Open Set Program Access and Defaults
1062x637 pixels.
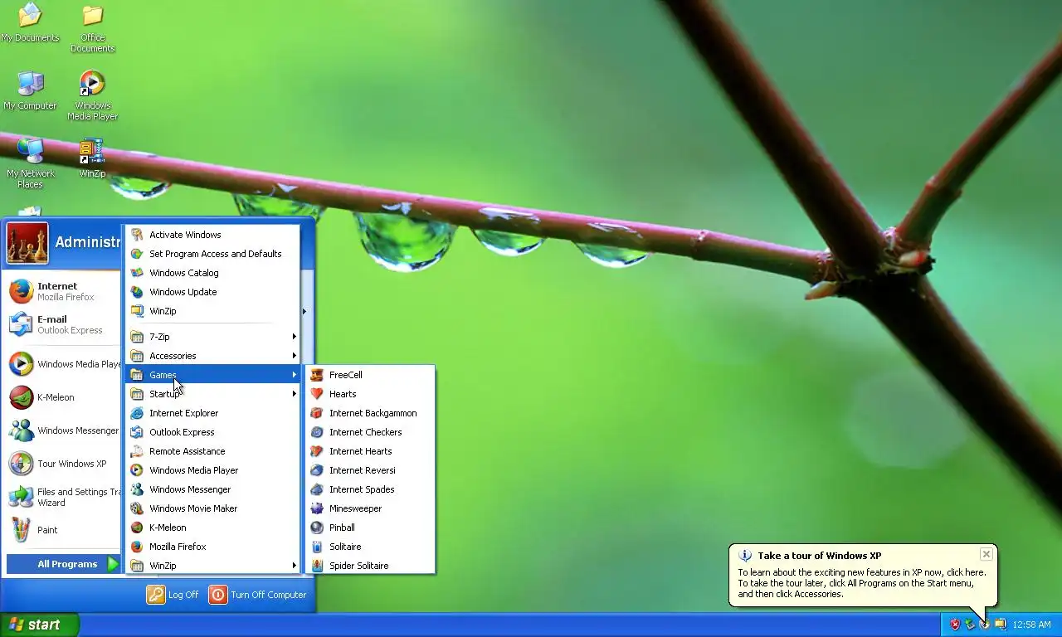pos(212,254)
